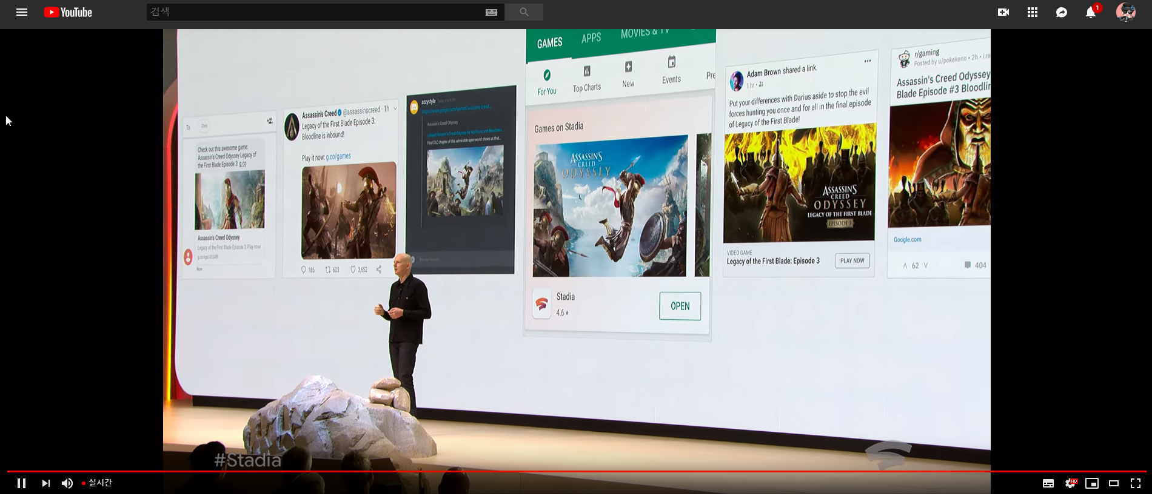The height and width of the screenshot is (496, 1152).
Task: Switch to theater mode
Action: pos(1114,483)
